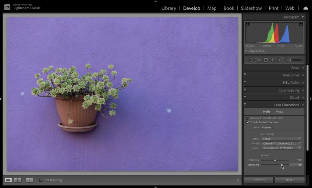Select the Adjustment Brush tool
The width and height of the screenshot is (312, 188).
click(x=296, y=60)
